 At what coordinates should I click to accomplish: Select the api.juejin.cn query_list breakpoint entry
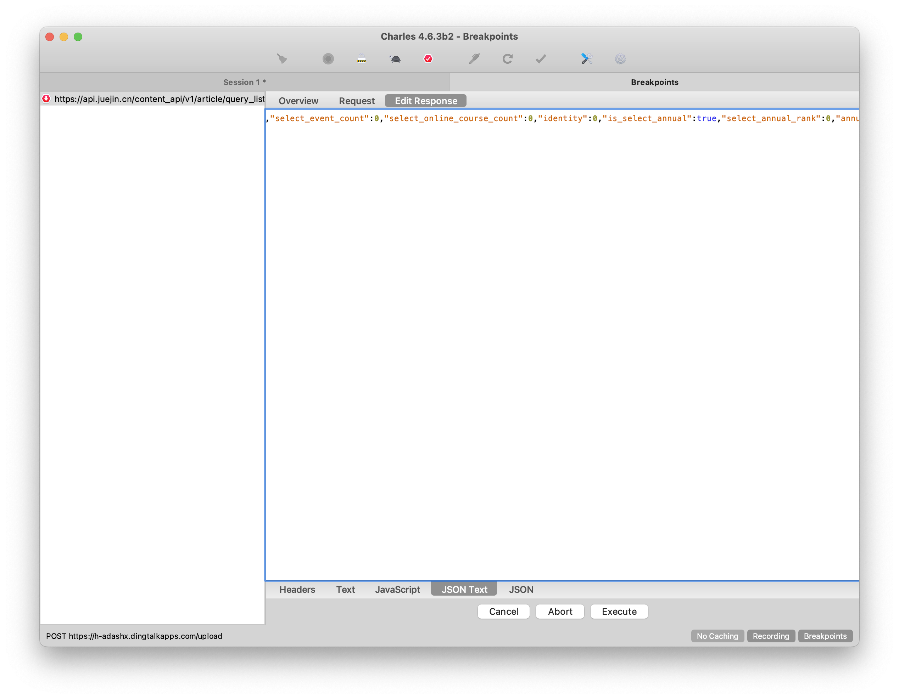[x=153, y=99]
